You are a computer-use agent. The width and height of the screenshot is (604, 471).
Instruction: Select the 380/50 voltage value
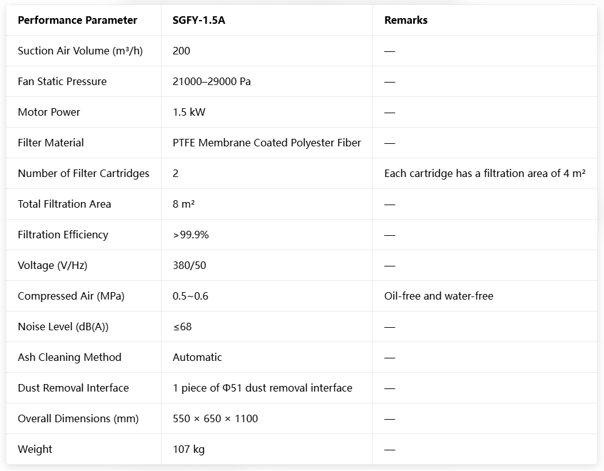(x=189, y=265)
